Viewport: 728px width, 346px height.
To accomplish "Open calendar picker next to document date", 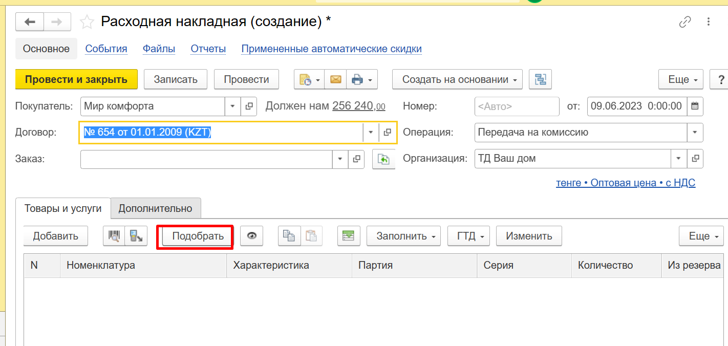I will [695, 106].
